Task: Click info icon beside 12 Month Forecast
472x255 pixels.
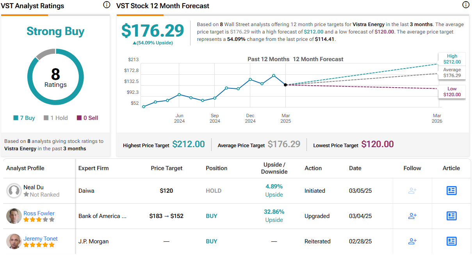Action: coord(466,5)
